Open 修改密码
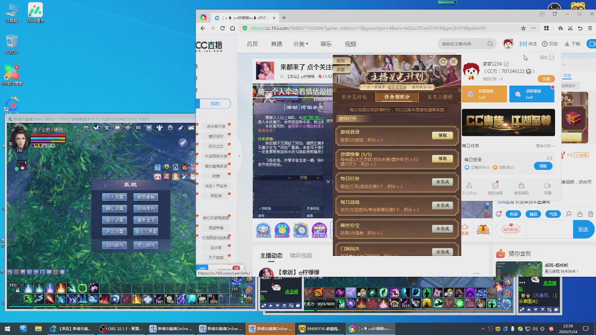This screenshot has width=596, height=335. (521, 188)
